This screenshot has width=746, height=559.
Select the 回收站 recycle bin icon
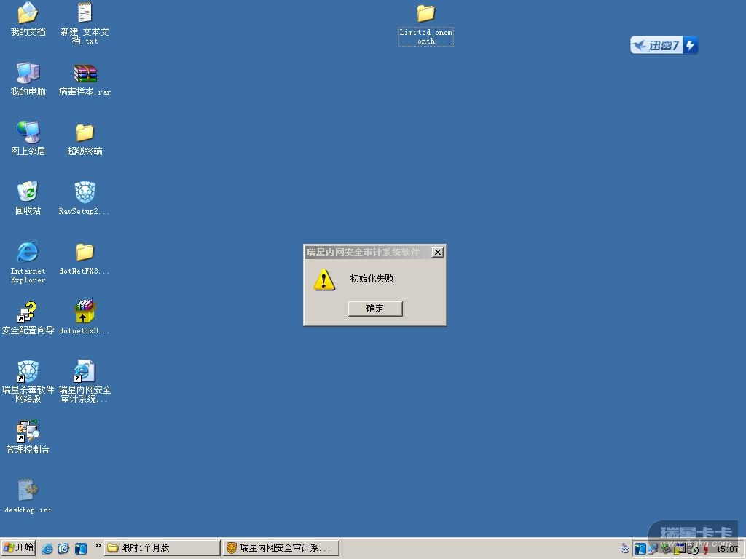[x=28, y=193]
